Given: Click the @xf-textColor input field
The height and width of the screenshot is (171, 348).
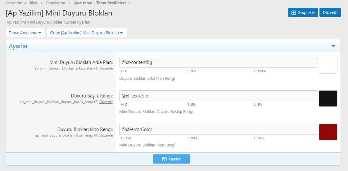Looking at the screenshot, I should pyautogui.click(x=218, y=96).
